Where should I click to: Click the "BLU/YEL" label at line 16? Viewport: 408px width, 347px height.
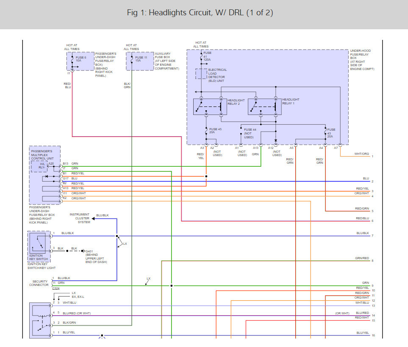(x=363, y=333)
